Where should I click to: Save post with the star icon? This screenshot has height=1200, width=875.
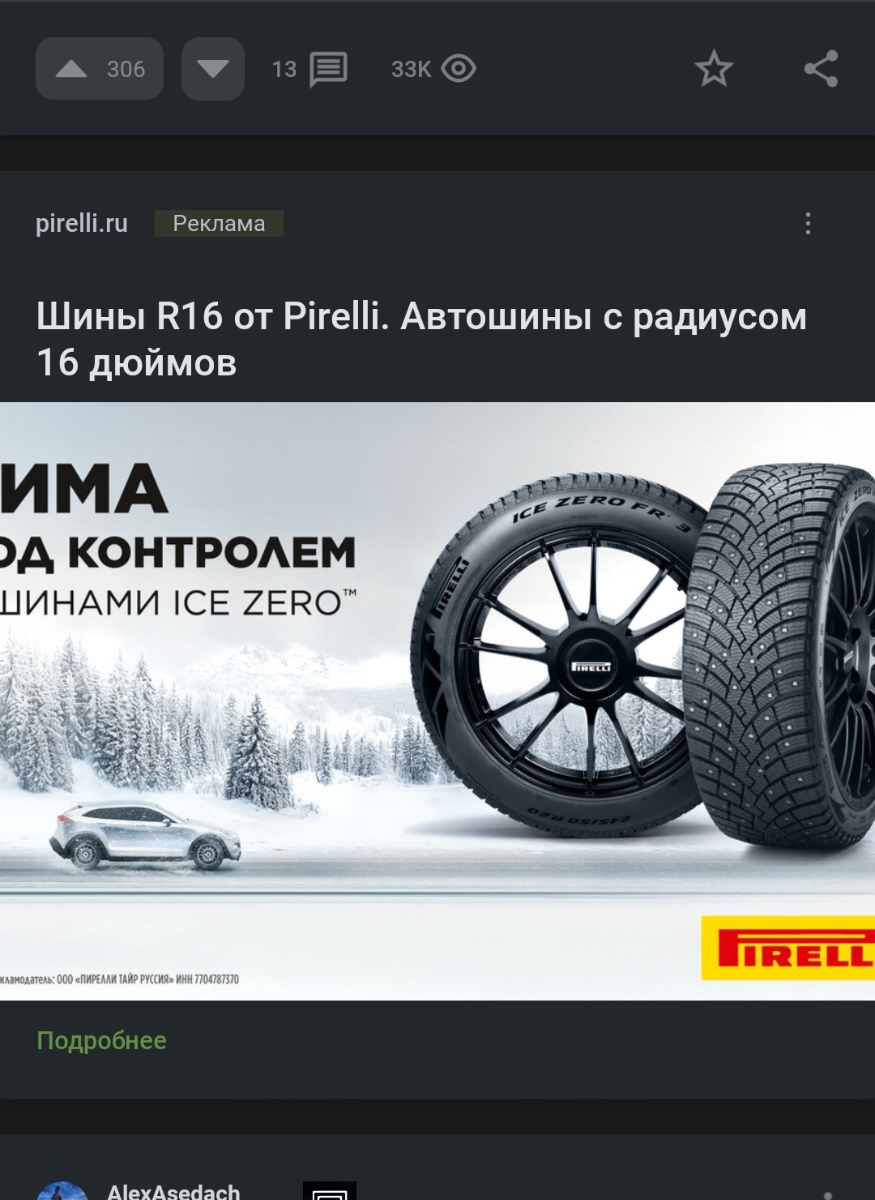(x=714, y=69)
